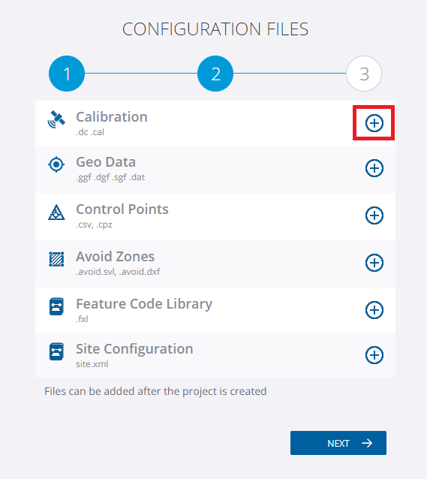Jump to wizard step 3
This screenshot has width=427, height=479.
click(364, 74)
